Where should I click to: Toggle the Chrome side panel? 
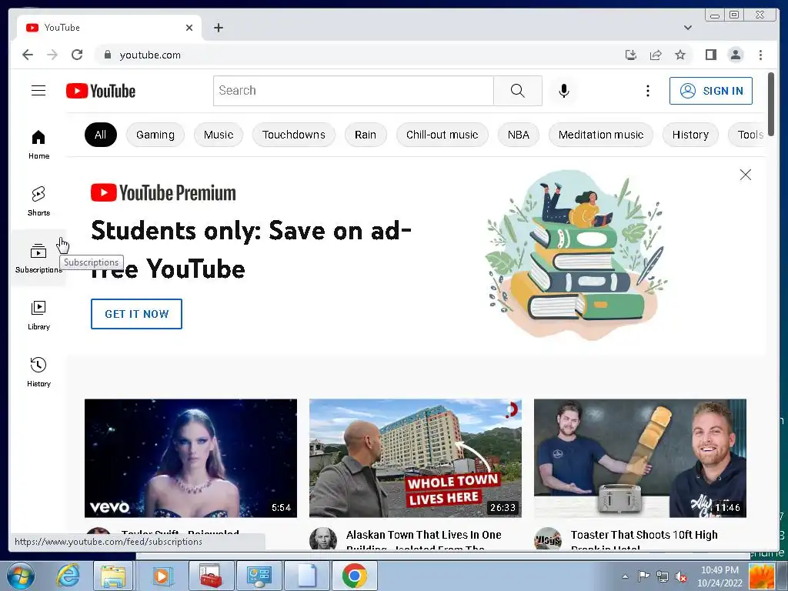point(710,55)
